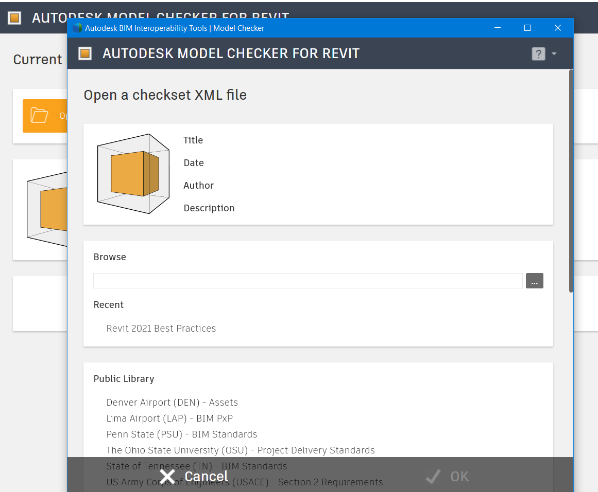Image resolution: width=598 pixels, height=492 pixels.
Task: Click the orange Model Checker square icon
Action: tap(84, 53)
